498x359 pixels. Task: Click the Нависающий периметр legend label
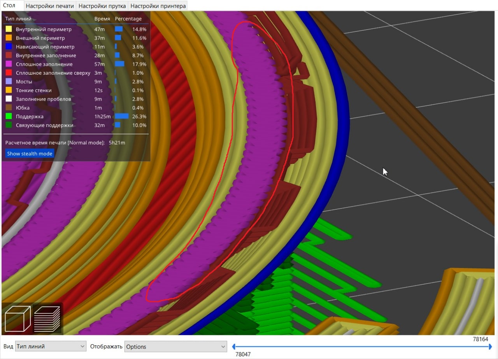[46, 47]
